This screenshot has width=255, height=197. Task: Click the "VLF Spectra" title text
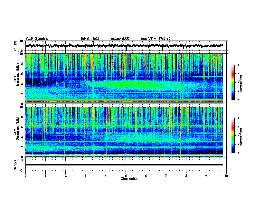pyautogui.click(x=36, y=39)
